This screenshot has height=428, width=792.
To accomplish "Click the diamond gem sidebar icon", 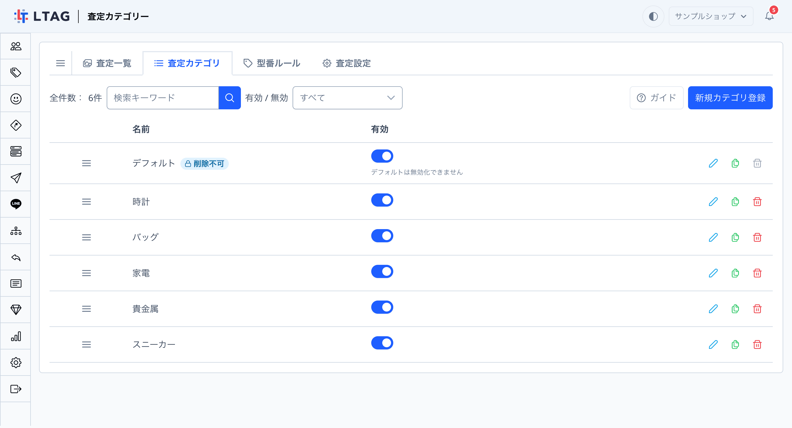I will 16,310.
